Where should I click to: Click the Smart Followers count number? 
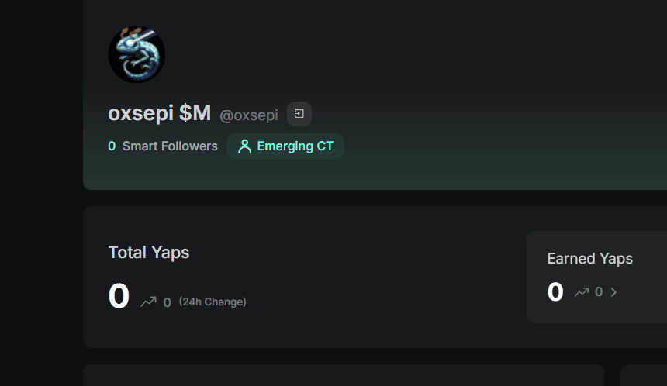(112, 146)
